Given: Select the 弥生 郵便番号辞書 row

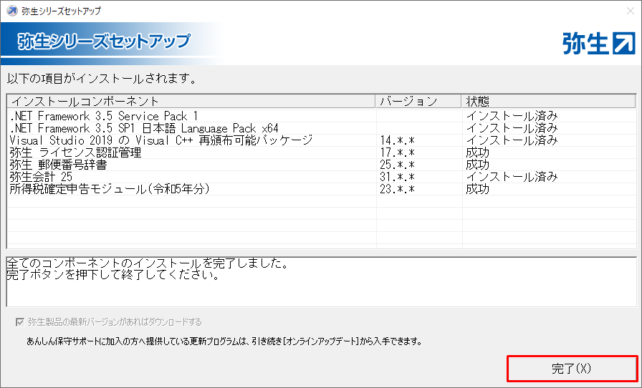Looking at the screenshot, I should [322, 165].
